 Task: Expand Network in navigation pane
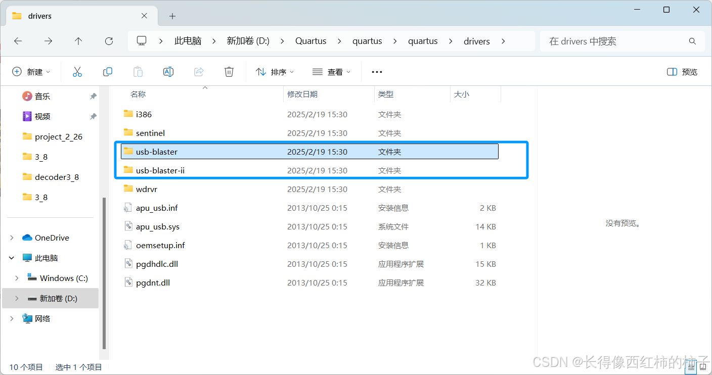(12, 318)
